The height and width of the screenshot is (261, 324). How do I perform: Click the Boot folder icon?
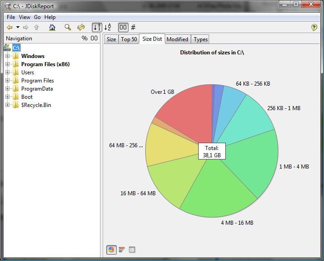[16, 97]
